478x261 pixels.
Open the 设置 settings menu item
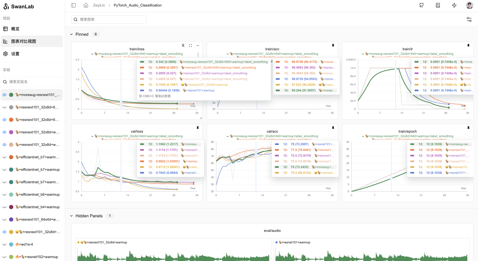click(15, 54)
